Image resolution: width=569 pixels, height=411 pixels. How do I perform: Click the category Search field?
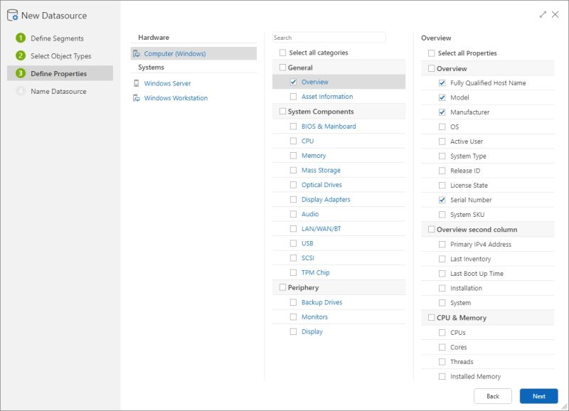click(326, 36)
